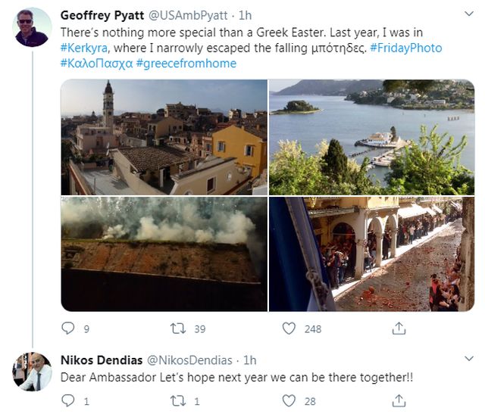This screenshot has height=414, width=485.
Task: Reply to Geoffrey Pyatt's tweet
Action: pyautogui.click(x=68, y=328)
